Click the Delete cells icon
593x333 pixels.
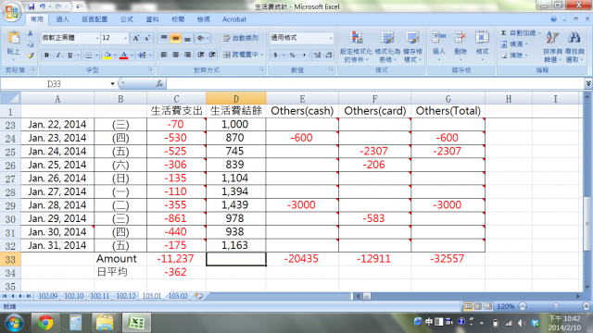[461, 37]
